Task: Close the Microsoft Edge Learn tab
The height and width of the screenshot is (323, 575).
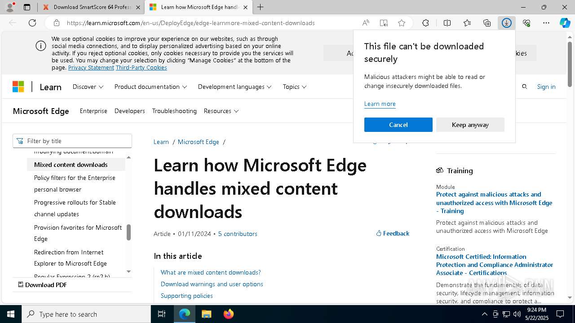Action: pyautogui.click(x=245, y=7)
